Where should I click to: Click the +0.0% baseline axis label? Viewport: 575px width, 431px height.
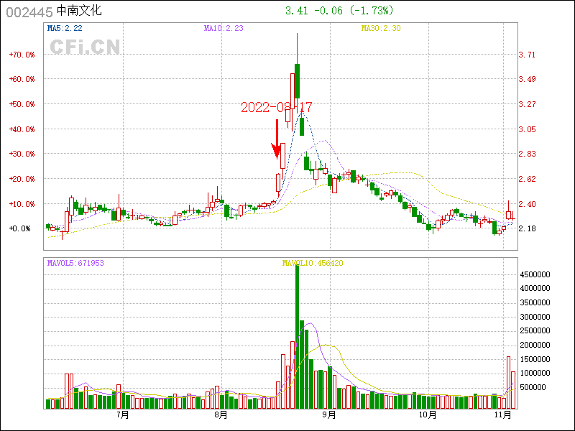22,228
